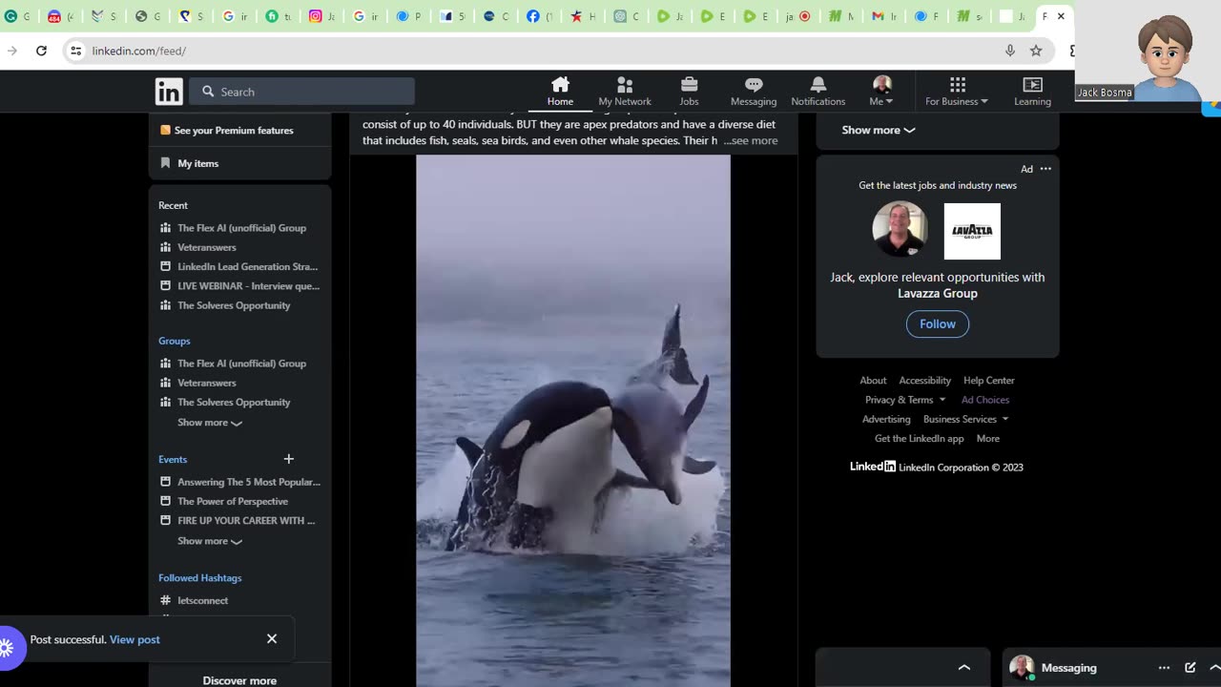This screenshot has width=1221, height=687.
Task: Click the Lavazza Group logo
Action: (972, 231)
